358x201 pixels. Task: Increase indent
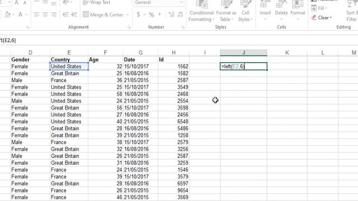(74, 15)
